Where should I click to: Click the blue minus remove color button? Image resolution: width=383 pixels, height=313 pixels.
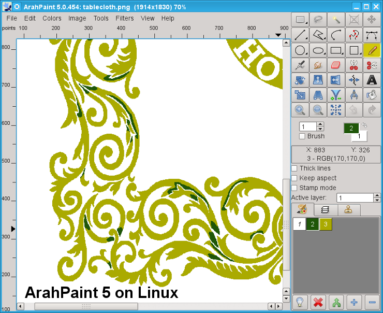tap(372, 302)
